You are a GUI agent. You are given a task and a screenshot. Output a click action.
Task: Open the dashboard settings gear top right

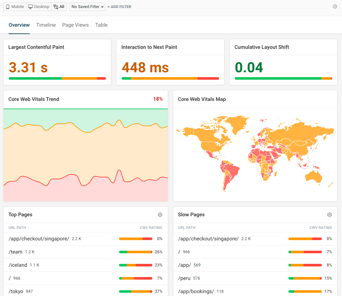[x=335, y=6]
